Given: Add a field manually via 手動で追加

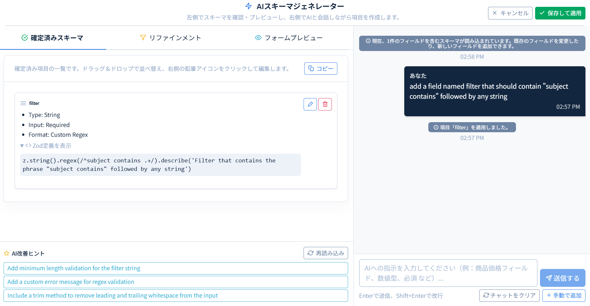Looking at the screenshot, I should [x=563, y=295].
